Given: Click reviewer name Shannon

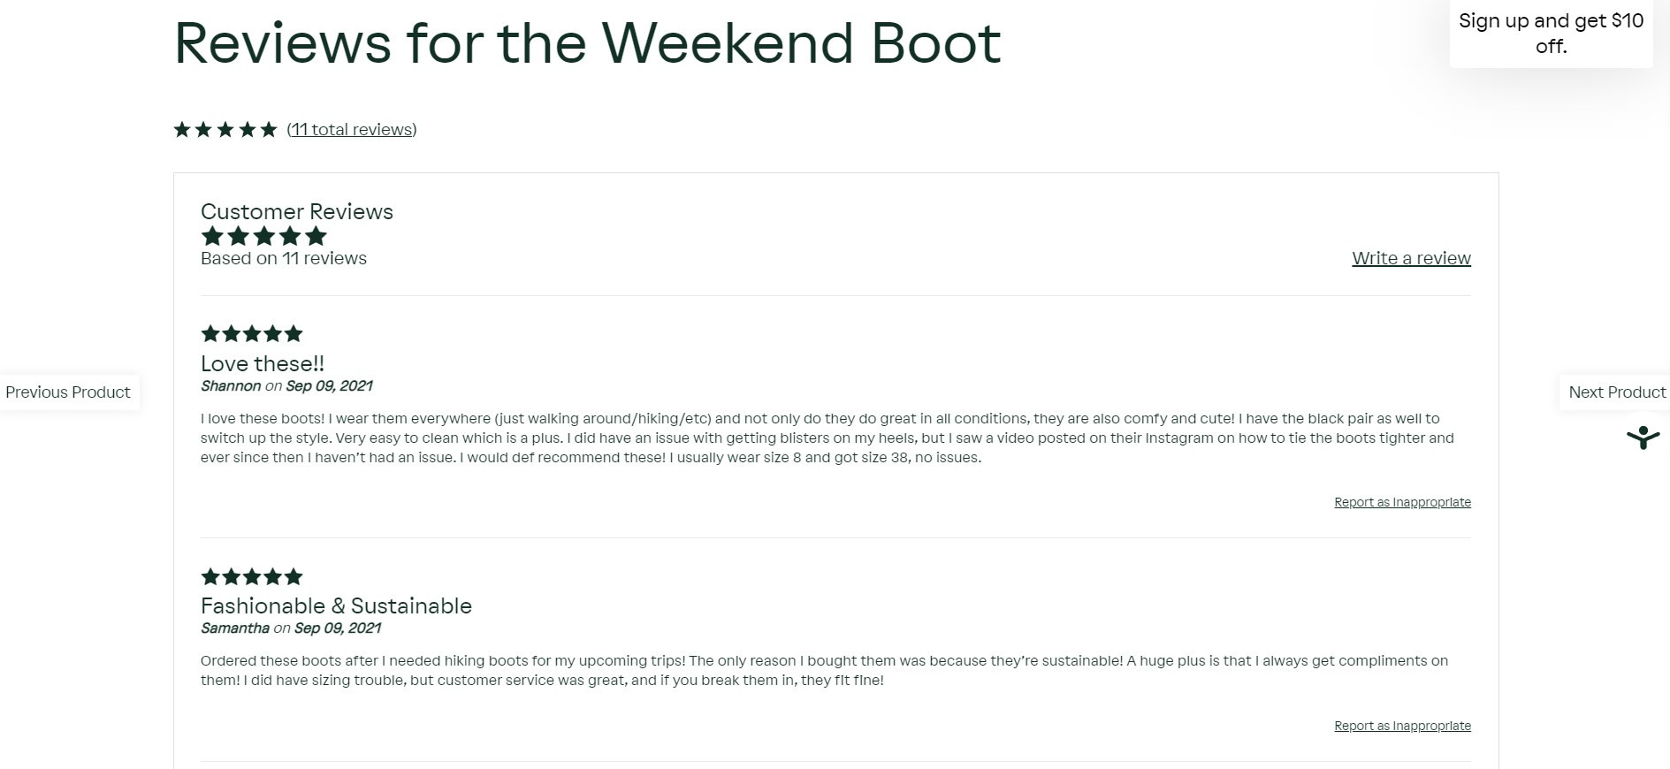Looking at the screenshot, I should pos(231,385).
